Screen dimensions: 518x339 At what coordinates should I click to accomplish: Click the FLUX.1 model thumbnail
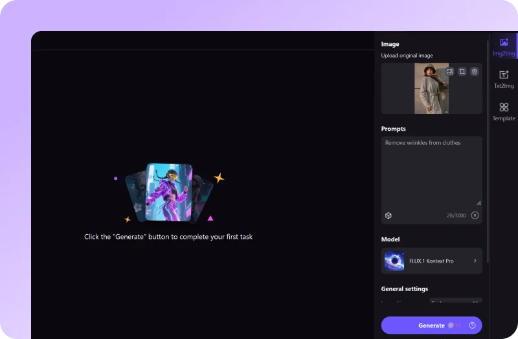click(394, 261)
